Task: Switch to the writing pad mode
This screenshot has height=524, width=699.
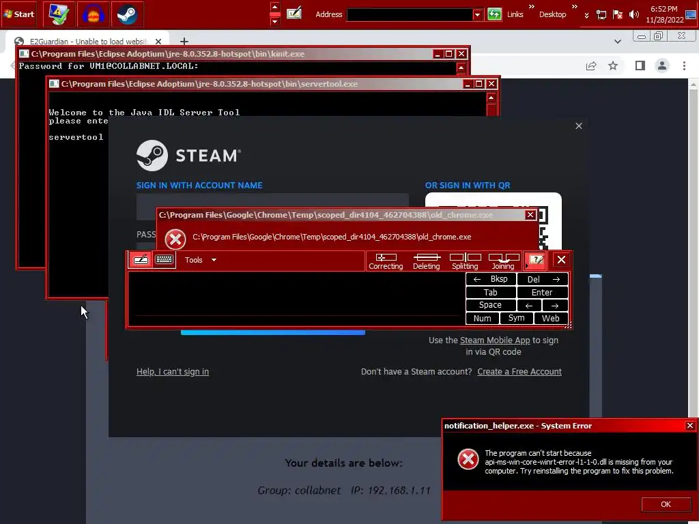Action: [x=141, y=260]
